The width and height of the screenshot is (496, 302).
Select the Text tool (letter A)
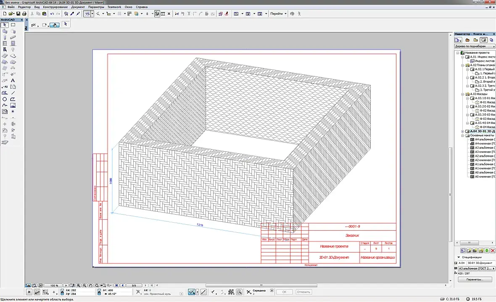click(13, 80)
